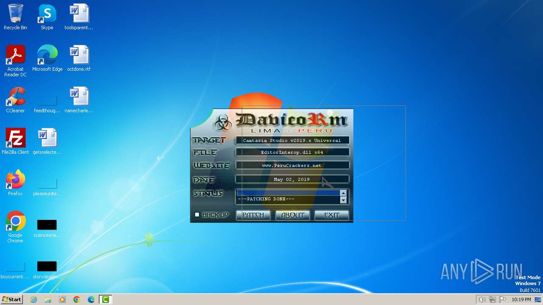Click the taskbar clock 10:19 PM

click(521, 299)
